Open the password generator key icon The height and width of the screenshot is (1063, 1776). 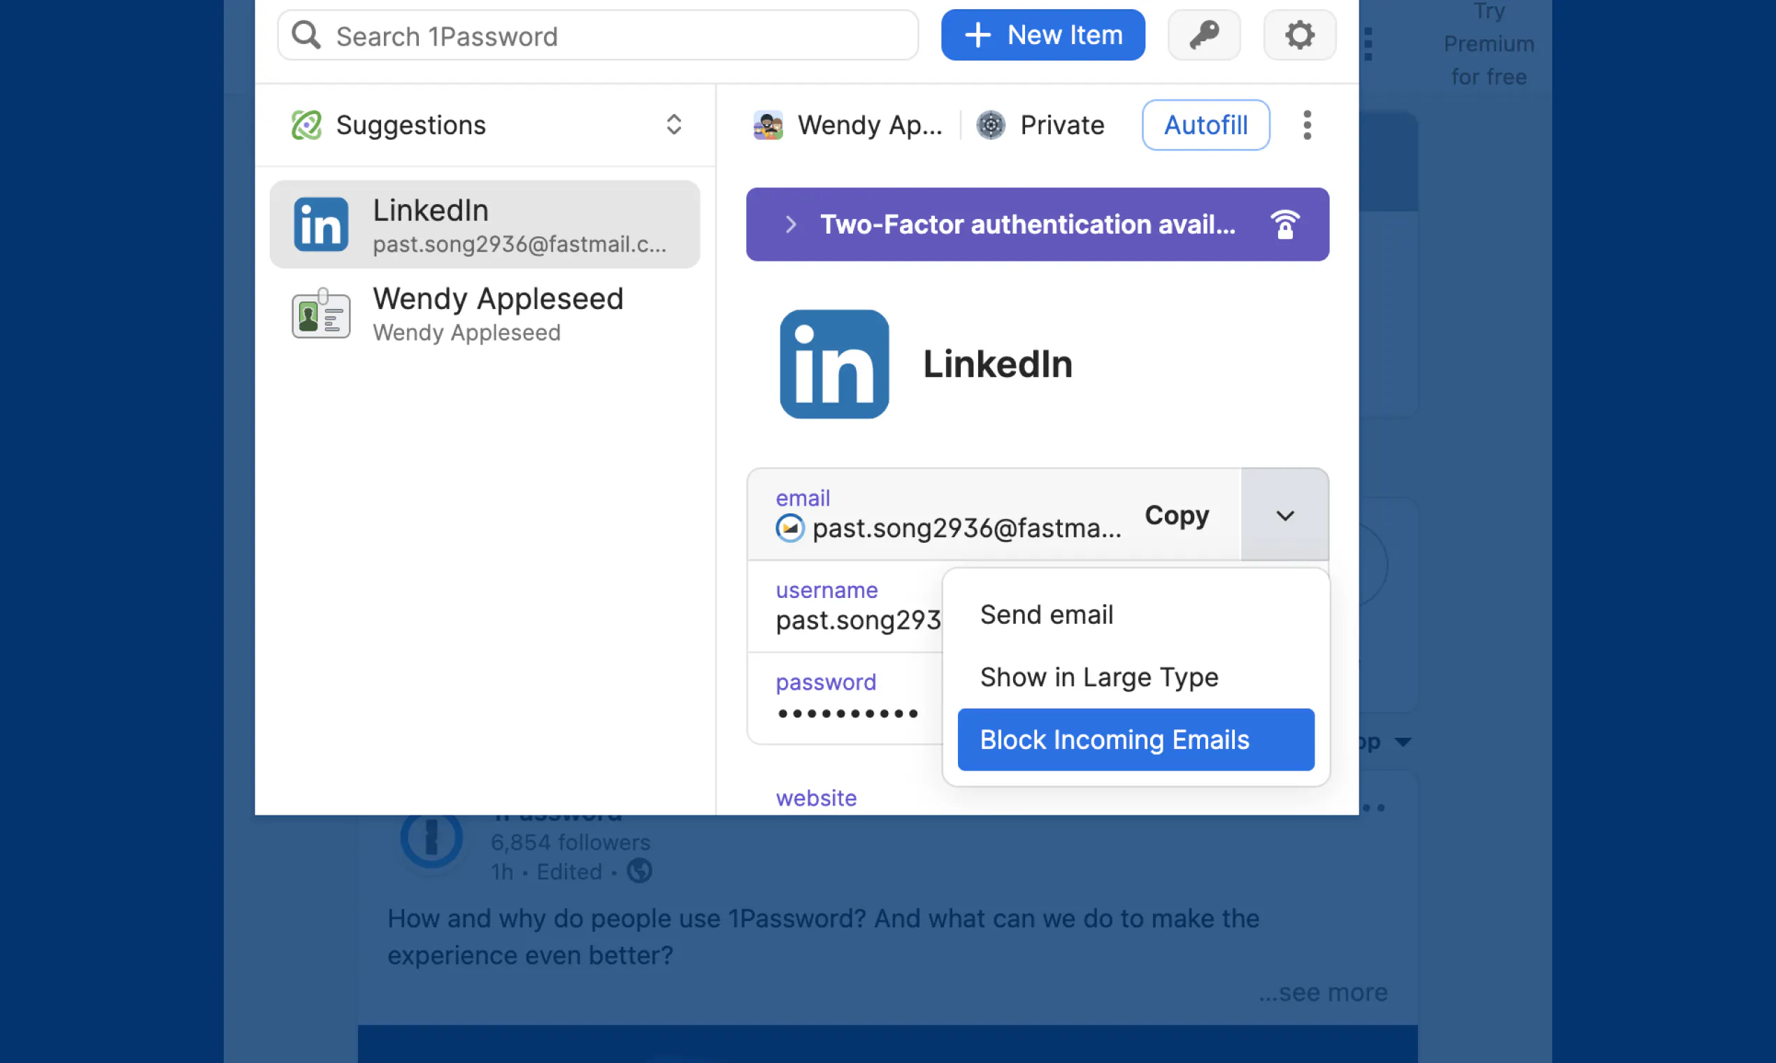(1204, 34)
